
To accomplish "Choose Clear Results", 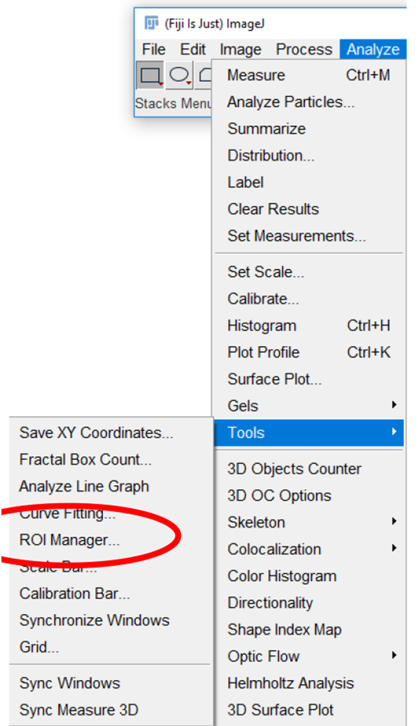I will pos(309,209).
